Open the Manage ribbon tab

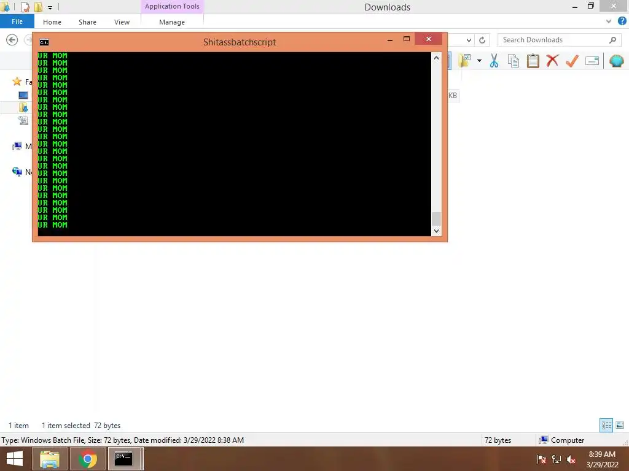pyautogui.click(x=172, y=22)
